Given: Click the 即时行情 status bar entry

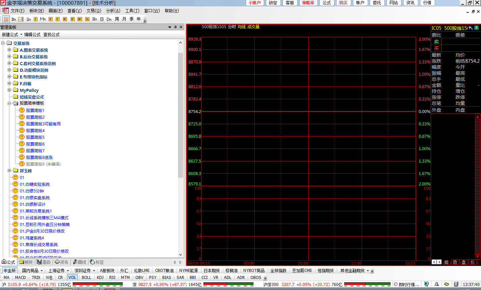Looking at the screenshot, I should [406, 284].
